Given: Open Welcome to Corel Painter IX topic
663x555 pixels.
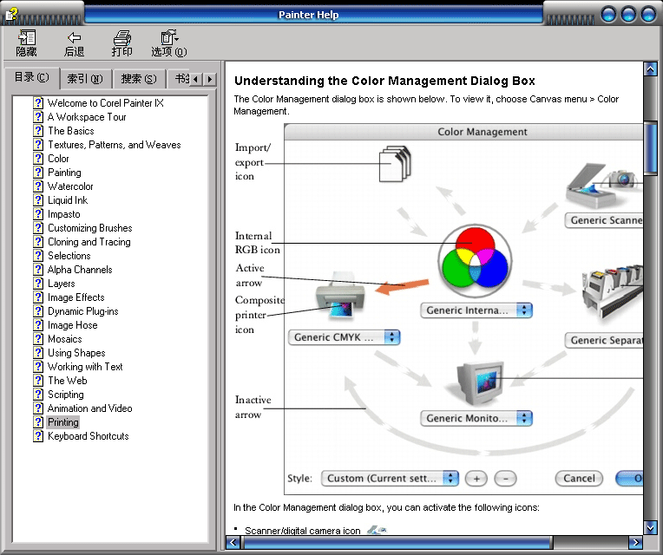Looking at the screenshot, I should coord(105,103).
